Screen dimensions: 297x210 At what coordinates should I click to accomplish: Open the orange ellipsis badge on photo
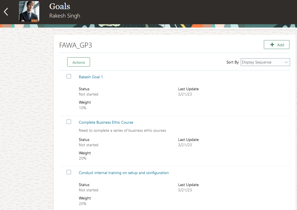(x=34, y=21)
